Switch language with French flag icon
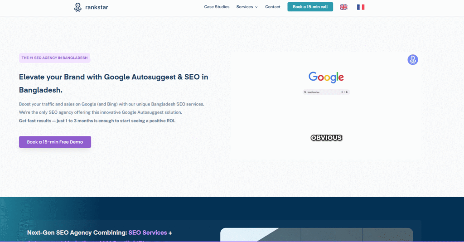 (x=360, y=7)
